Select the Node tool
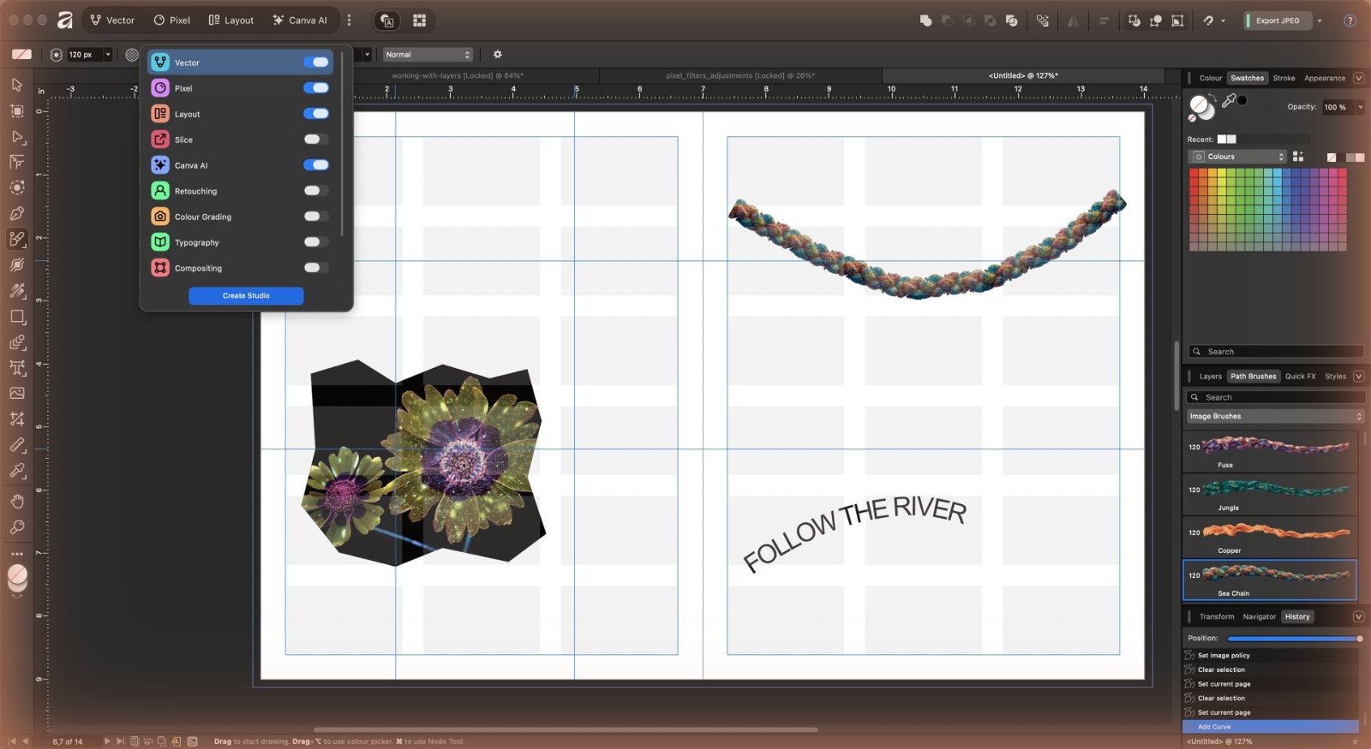The image size is (1371, 749). 17,136
